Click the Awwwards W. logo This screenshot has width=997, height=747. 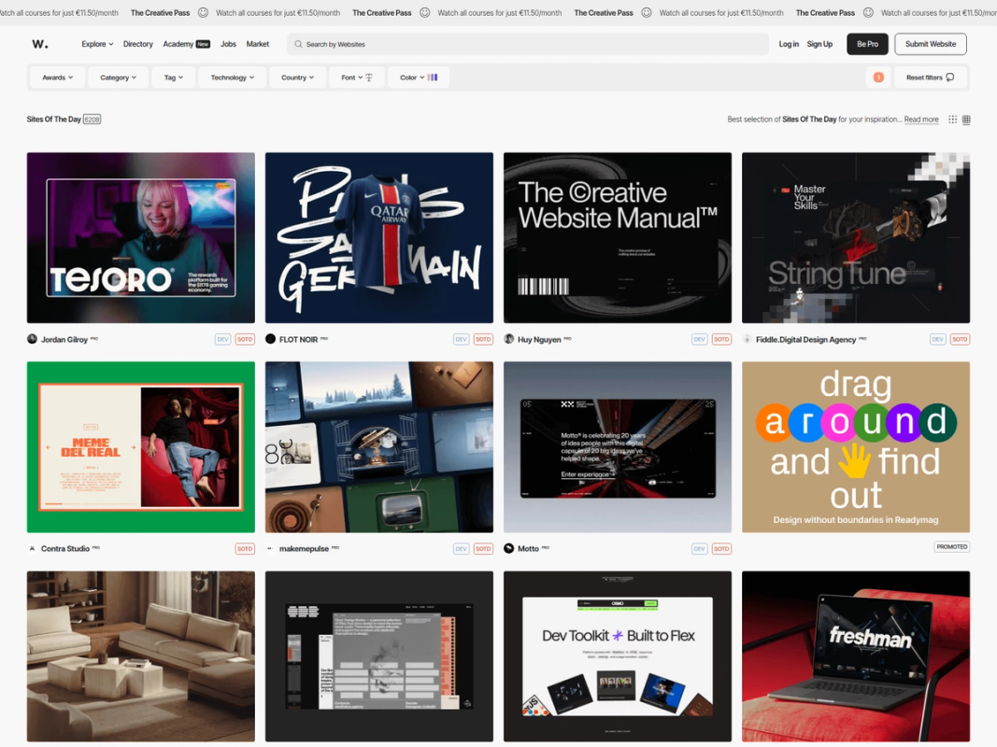pos(40,44)
